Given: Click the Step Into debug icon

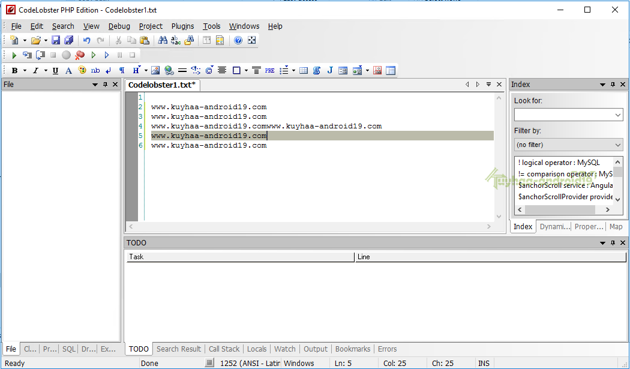Looking at the screenshot, I should coord(28,55).
